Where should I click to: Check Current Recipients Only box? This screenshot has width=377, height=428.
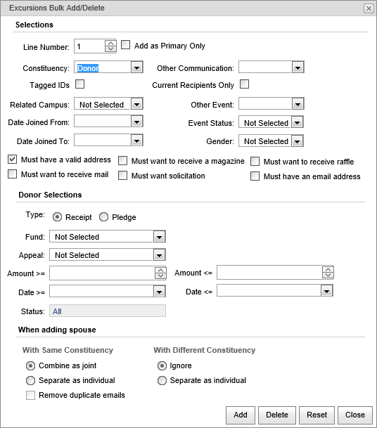coord(245,84)
